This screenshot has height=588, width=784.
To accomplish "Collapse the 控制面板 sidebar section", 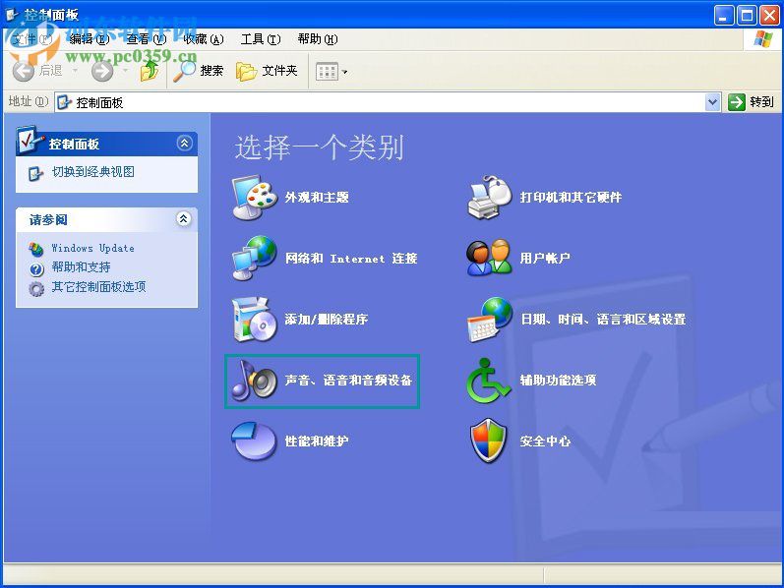I will point(185,144).
